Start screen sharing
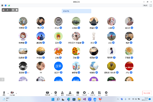The image size is (153, 102). pyautogui.click(x=47, y=93)
